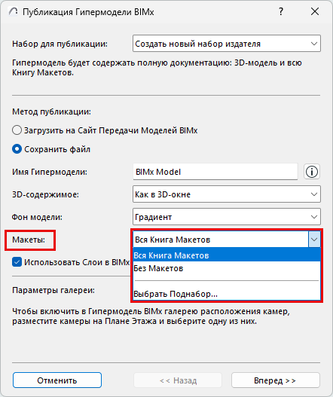Click the info icon beside Hypermodel name
This screenshot has height=397, width=333.
pos(312,172)
